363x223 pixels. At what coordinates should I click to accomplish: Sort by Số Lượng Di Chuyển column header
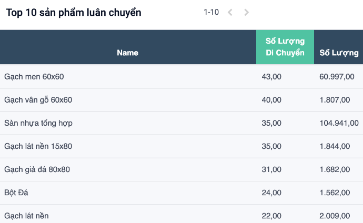click(x=285, y=47)
